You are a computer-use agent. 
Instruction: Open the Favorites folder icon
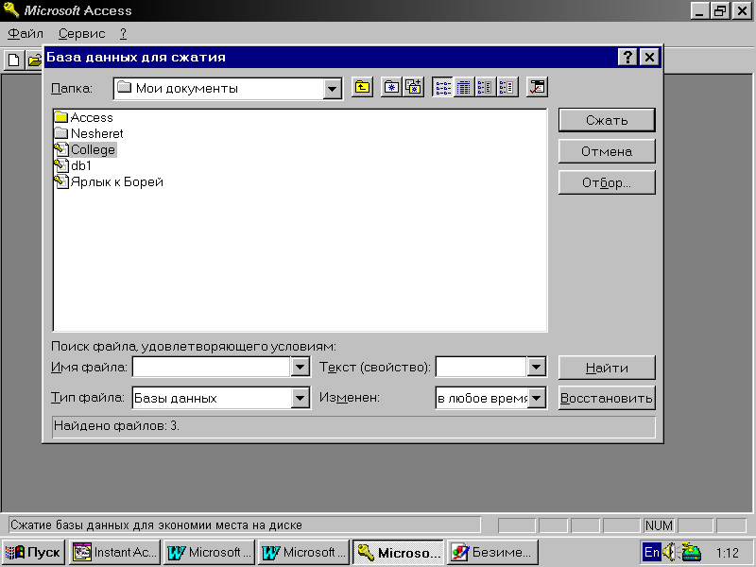(391, 87)
